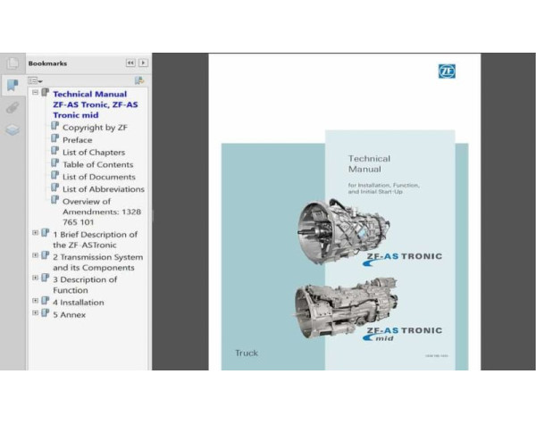This screenshot has height=424, width=536.
Task: Open the Page Thumbnails panel icon
Action: coord(13,63)
